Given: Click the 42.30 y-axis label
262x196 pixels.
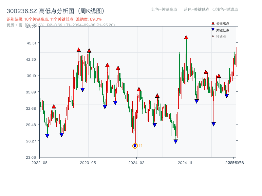Looking at the screenshot, I should click(x=31, y=59).
